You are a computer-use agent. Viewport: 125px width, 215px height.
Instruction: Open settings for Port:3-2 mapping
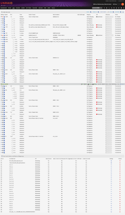tap(111, 177)
